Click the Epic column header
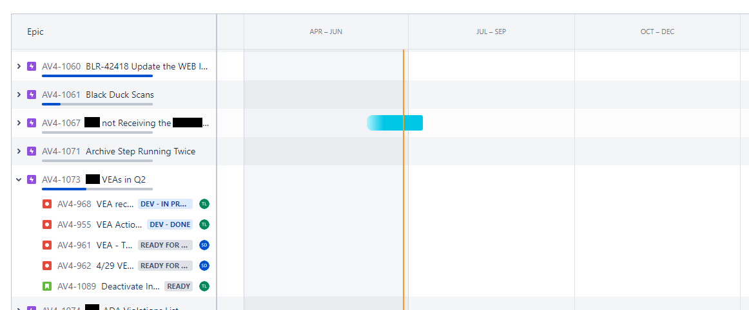Screen dimensions: 749x310 click(x=35, y=32)
